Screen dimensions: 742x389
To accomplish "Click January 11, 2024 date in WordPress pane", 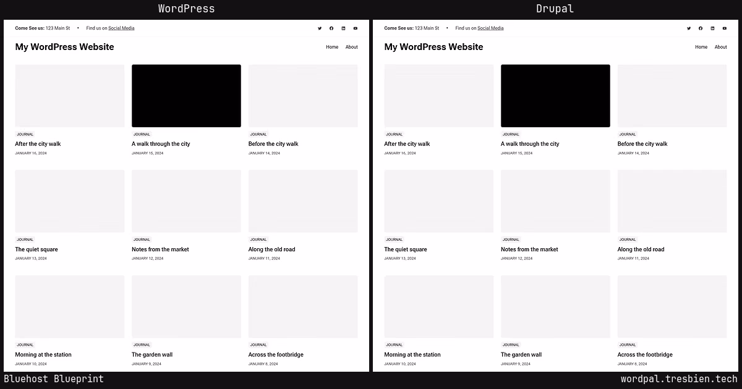I will point(264,259).
